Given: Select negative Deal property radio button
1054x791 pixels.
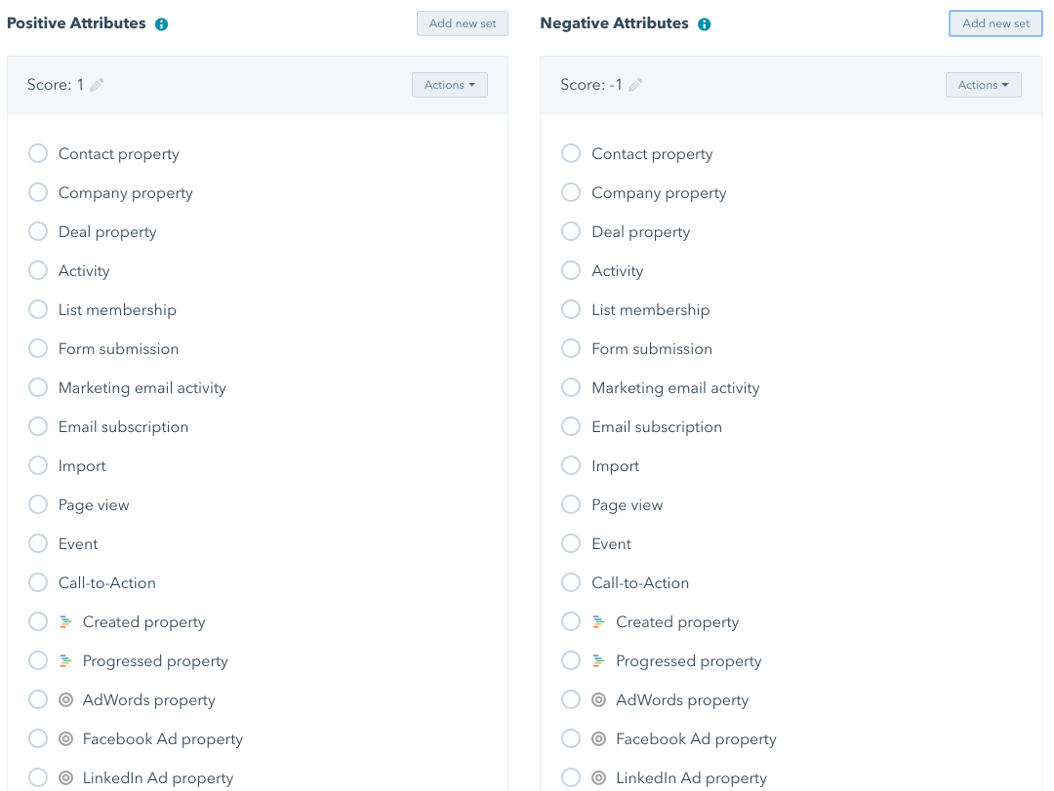Looking at the screenshot, I should (x=571, y=232).
